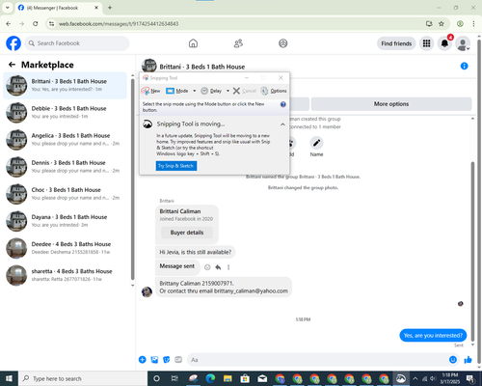Viewport: 482px width, 386px height.
Task: Reload the page in Chrome
Action: click(36, 23)
